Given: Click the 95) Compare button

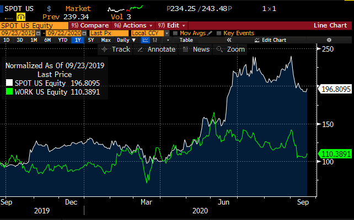Looking at the screenshot, I should click(90, 25).
